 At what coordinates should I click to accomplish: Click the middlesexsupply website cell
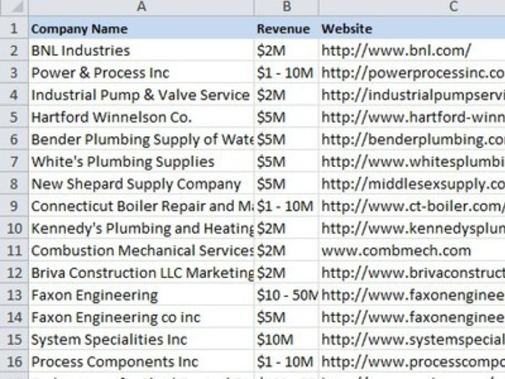click(412, 184)
